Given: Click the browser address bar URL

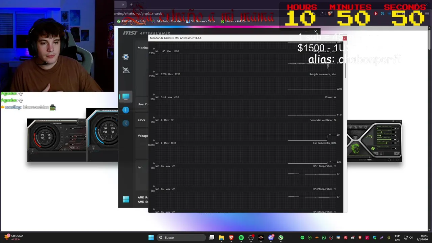Looking at the screenshot, I should click(x=138, y=13).
